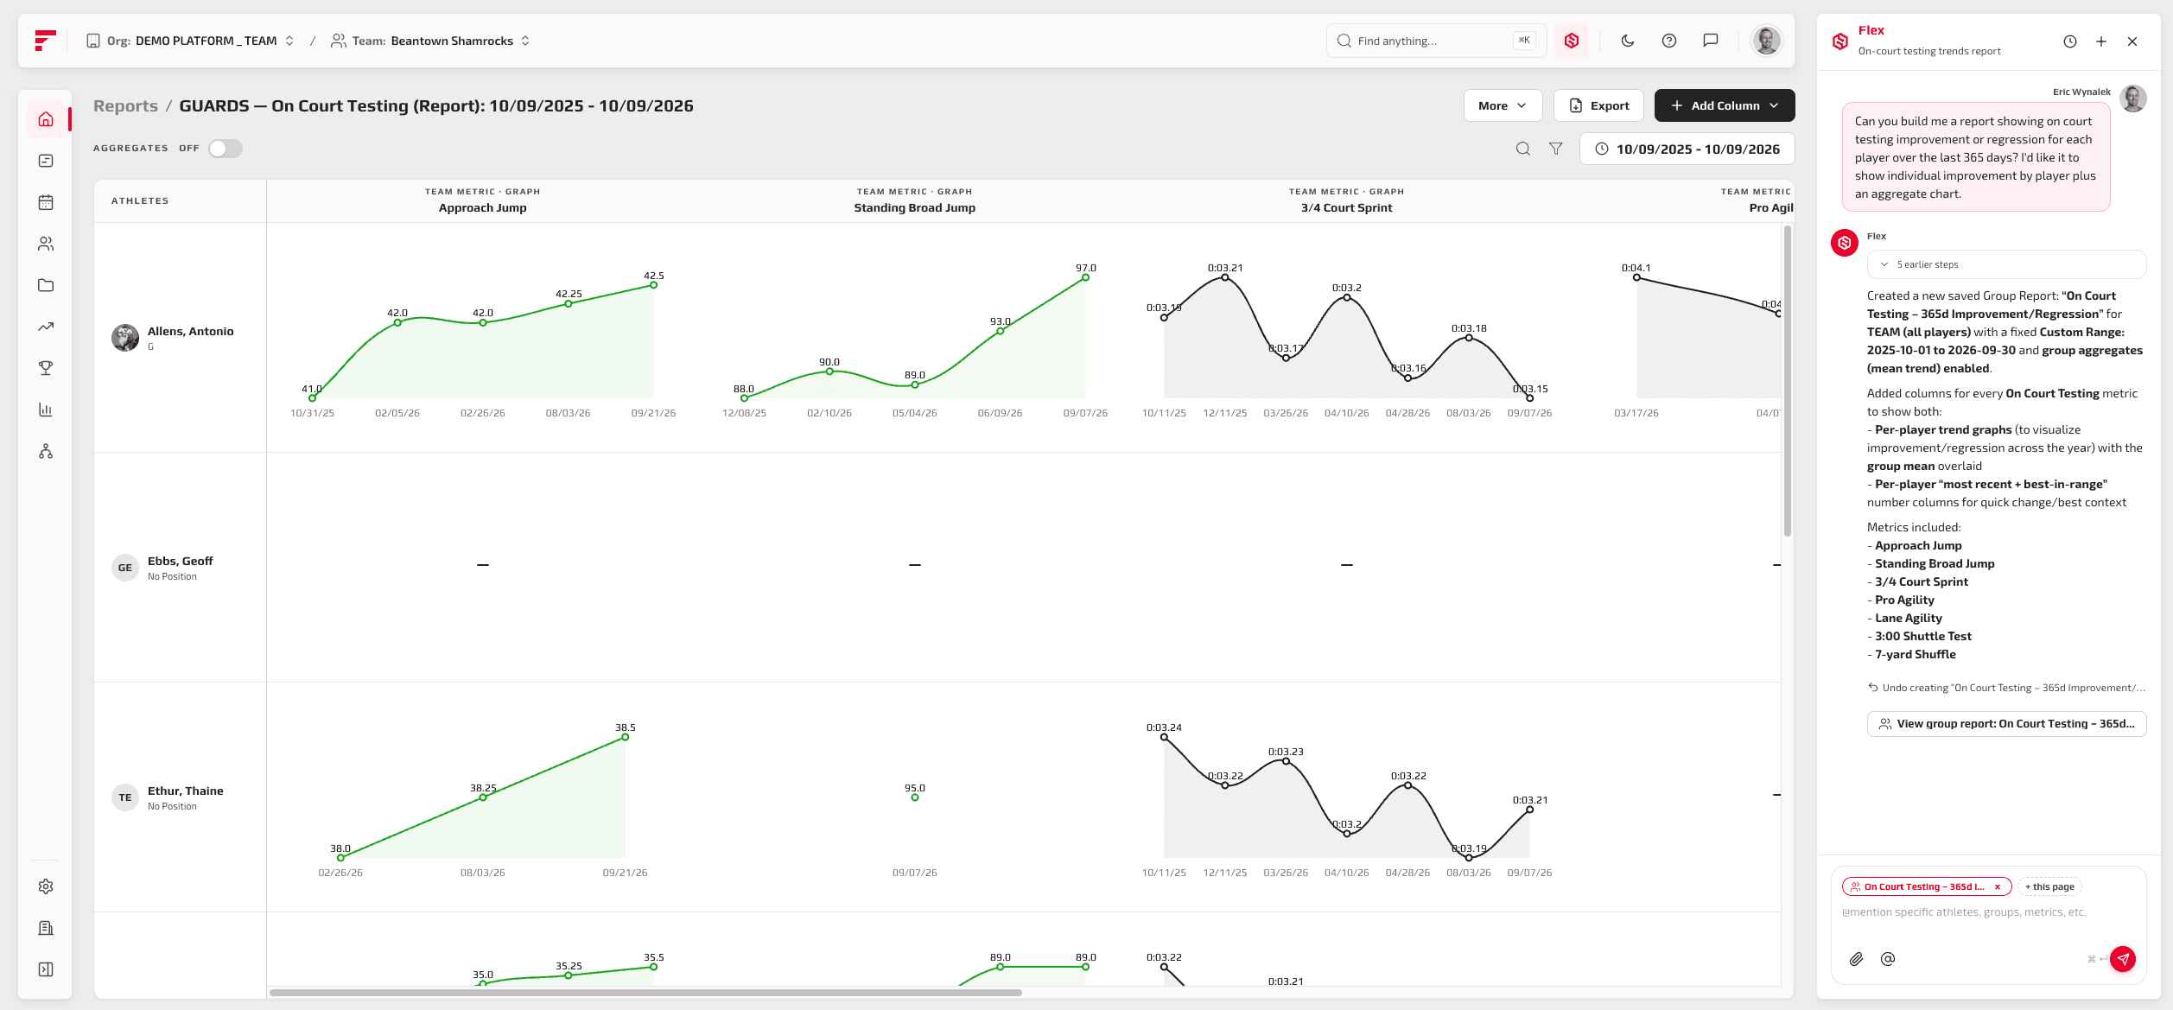Remove the On Court Testing context chip
Image resolution: width=2173 pixels, height=1010 pixels.
point(1998,886)
